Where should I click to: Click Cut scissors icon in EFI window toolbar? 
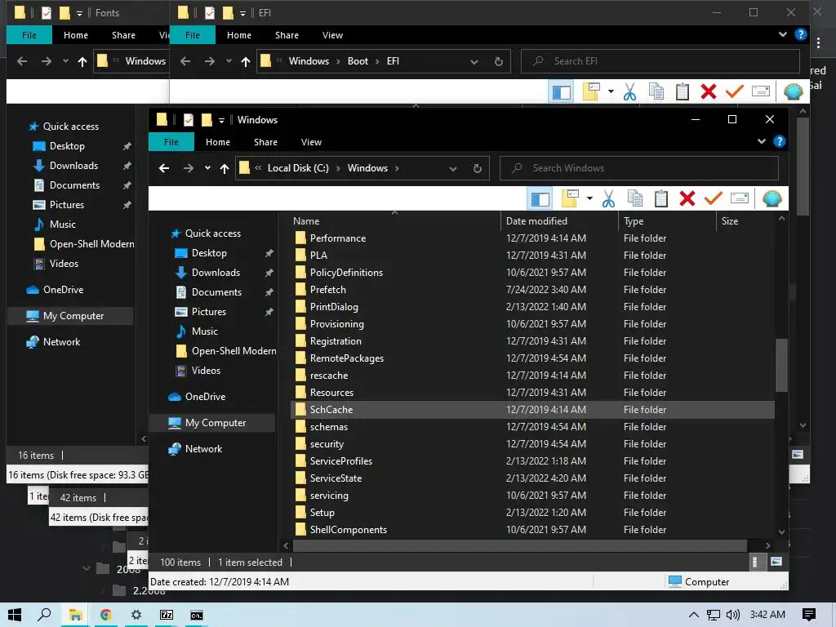point(629,91)
